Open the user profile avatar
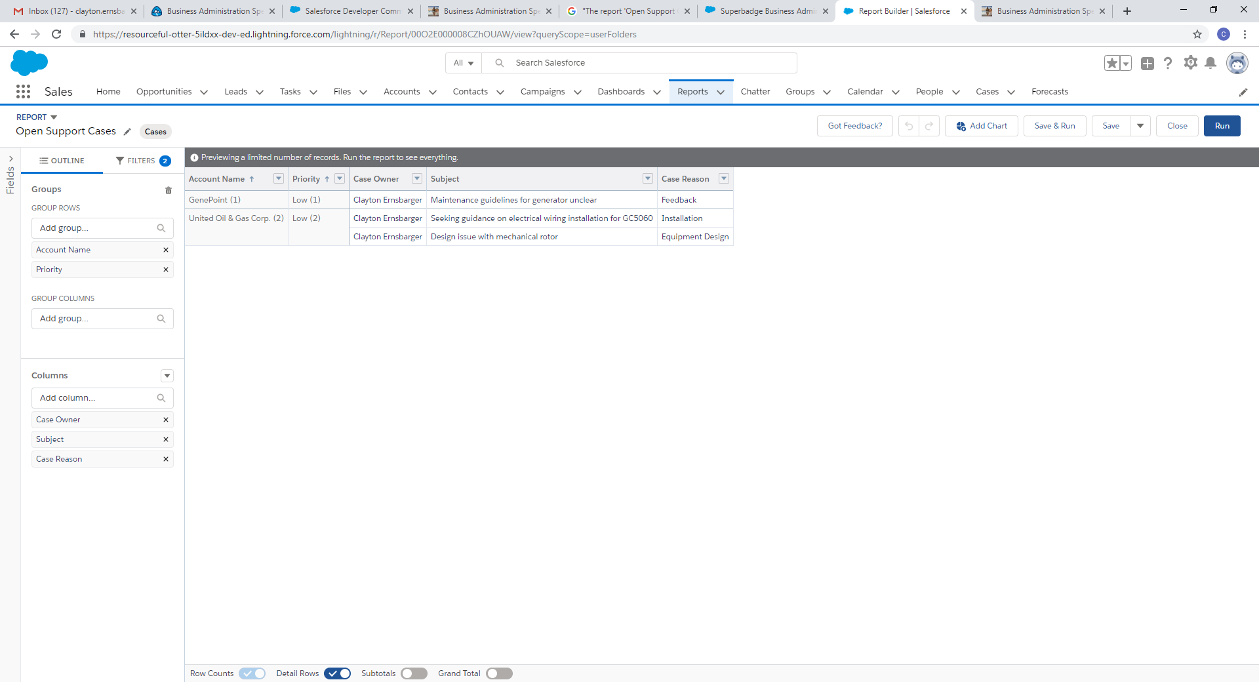1259x682 pixels. click(1237, 63)
